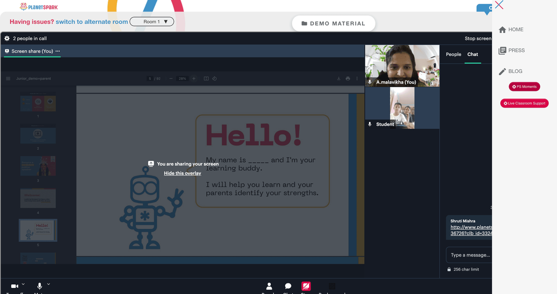Open Shruti Mishra's chat link

point(471,230)
